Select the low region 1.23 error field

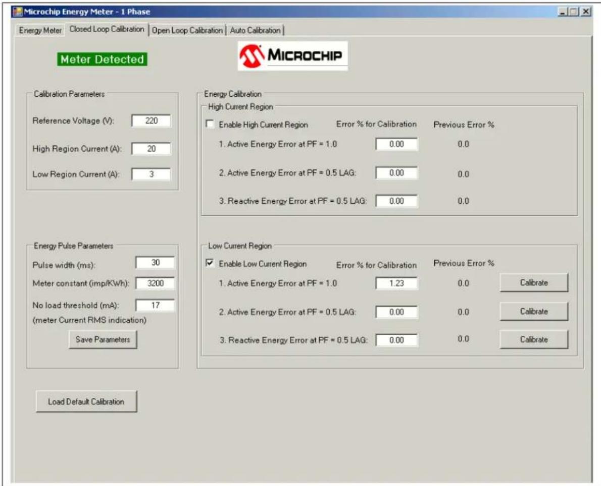(x=396, y=283)
